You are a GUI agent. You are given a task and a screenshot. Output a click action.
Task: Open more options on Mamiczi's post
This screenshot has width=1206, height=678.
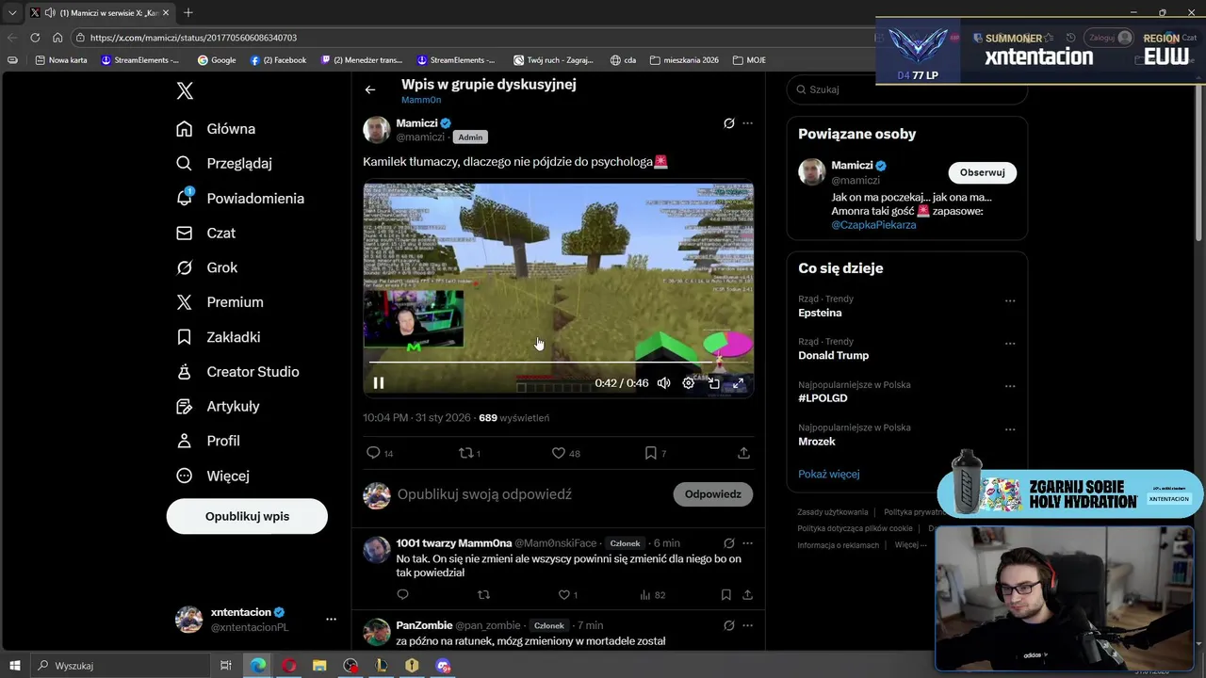747,123
